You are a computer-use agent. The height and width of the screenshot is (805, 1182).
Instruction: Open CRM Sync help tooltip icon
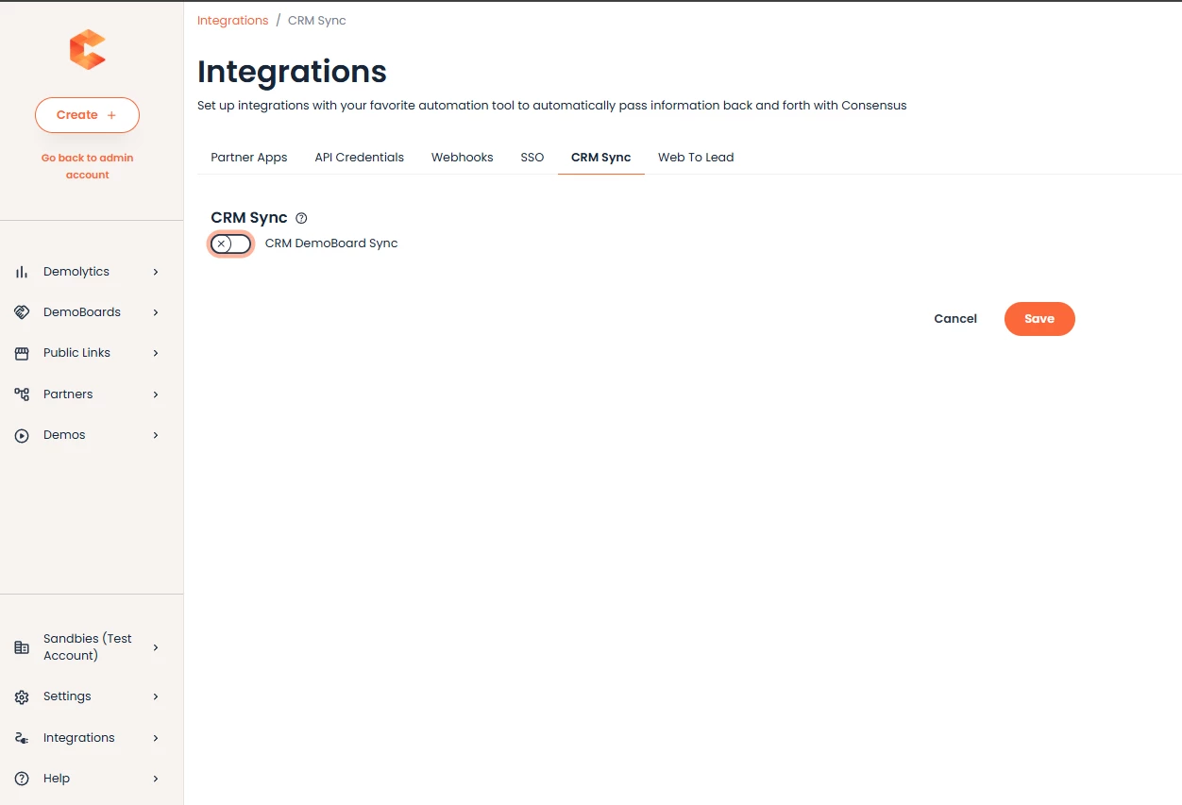click(301, 218)
